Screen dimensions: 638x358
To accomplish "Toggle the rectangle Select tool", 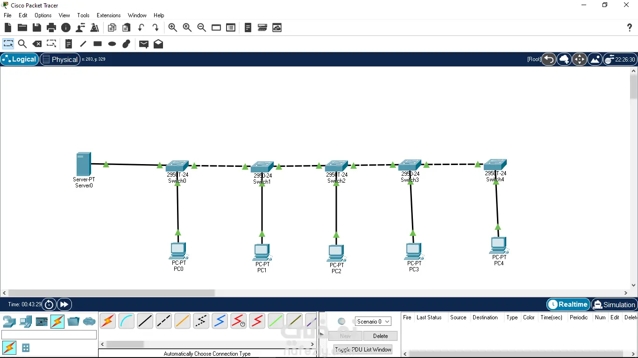I will [x=8, y=44].
